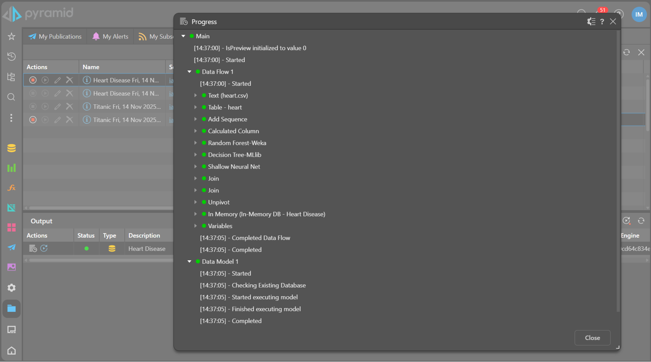
Task: Collapse the Main tree node
Action: coord(184,36)
